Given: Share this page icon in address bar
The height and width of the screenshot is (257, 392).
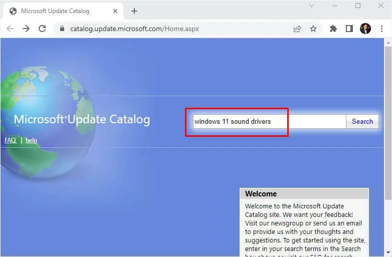Looking at the screenshot, I should click(297, 29).
